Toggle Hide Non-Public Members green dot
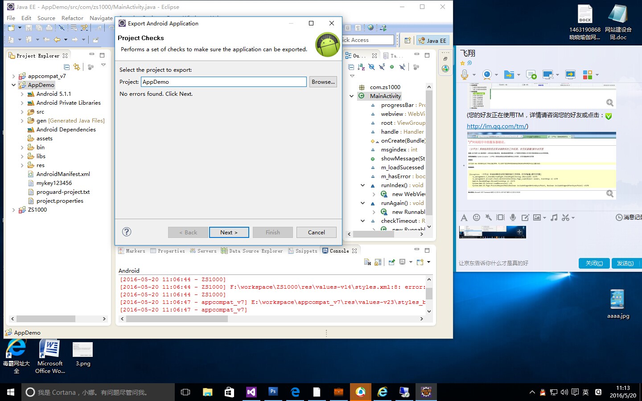 tap(392, 67)
